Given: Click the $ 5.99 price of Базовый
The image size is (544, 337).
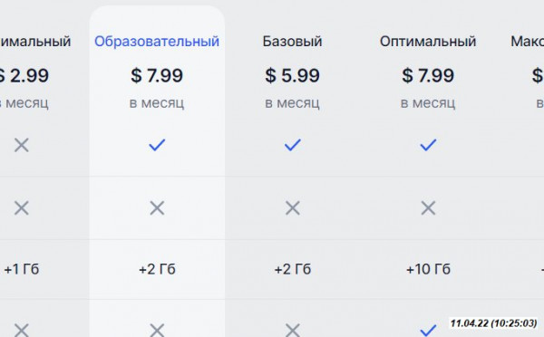Looking at the screenshot, I should (x=293, y=75).
